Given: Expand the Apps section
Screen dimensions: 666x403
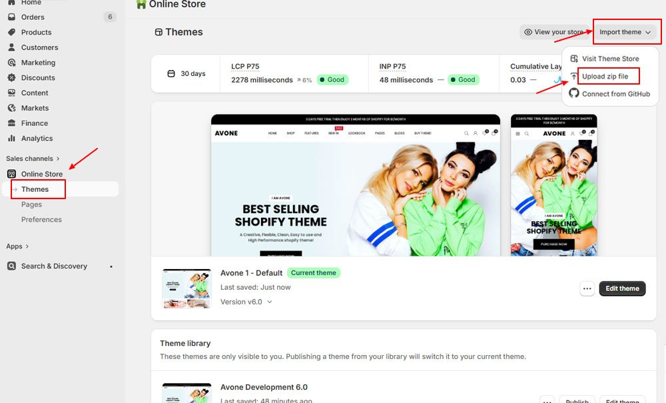Looking at the screenshot, I should (x=18, y=246).
